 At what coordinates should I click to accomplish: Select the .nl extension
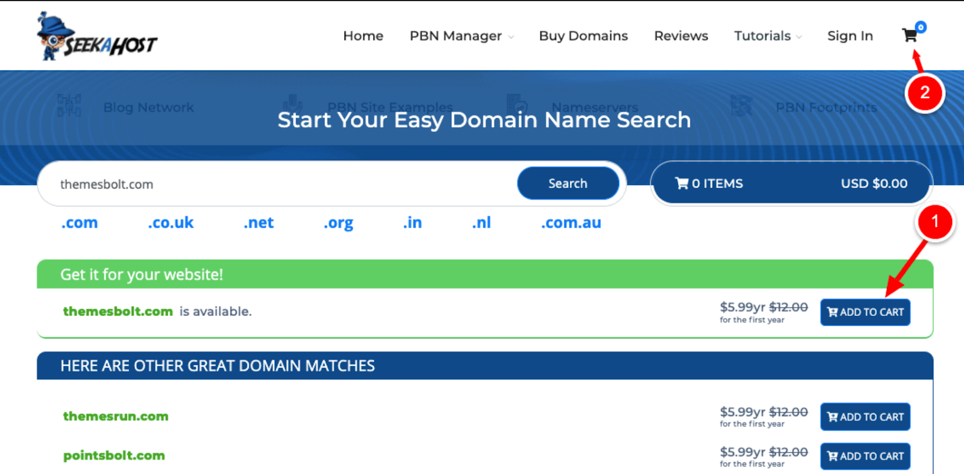click(x=481, y=223)
